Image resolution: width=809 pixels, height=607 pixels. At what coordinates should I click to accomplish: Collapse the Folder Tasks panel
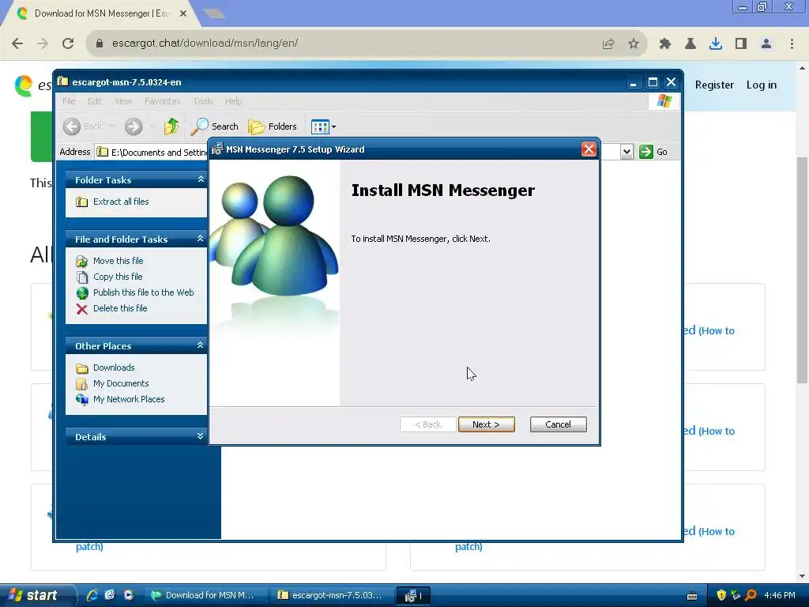(x=201, y=179)
